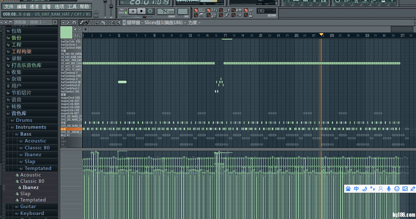The image size is (416, 219).
Task: Toggle the 3-2-1 countdown before recording
Action: (x=214, y=10)
